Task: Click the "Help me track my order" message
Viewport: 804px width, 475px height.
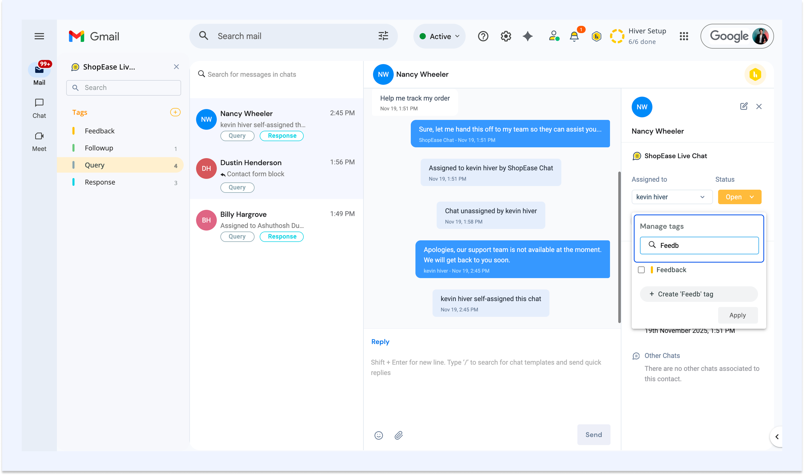Action: [414, 102]
